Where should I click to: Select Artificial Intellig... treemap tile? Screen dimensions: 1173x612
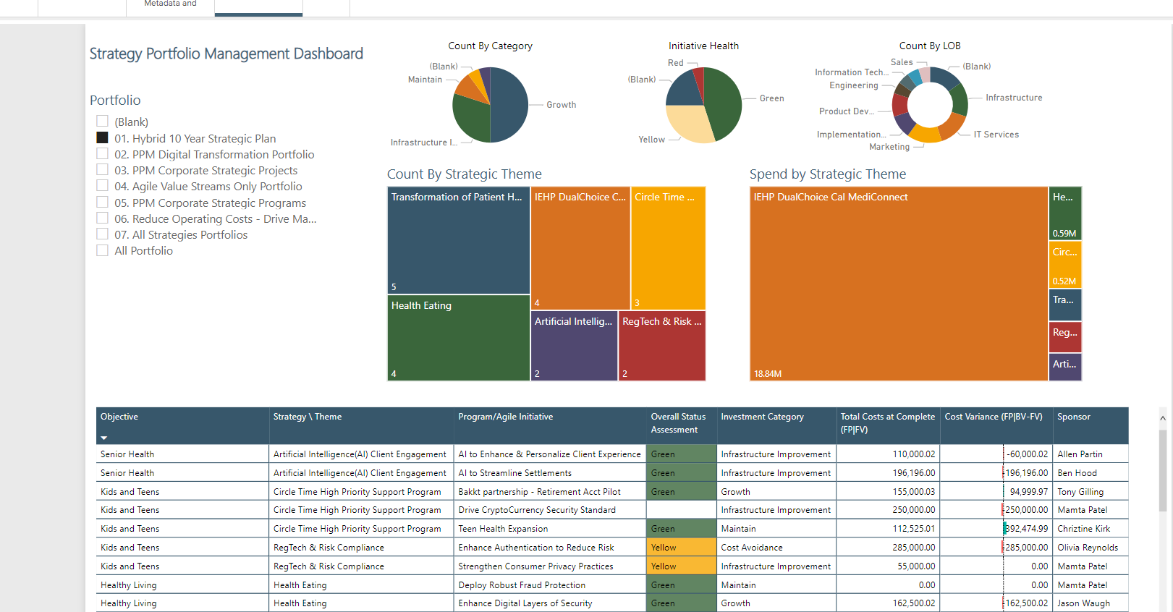(x=574, y=346)
